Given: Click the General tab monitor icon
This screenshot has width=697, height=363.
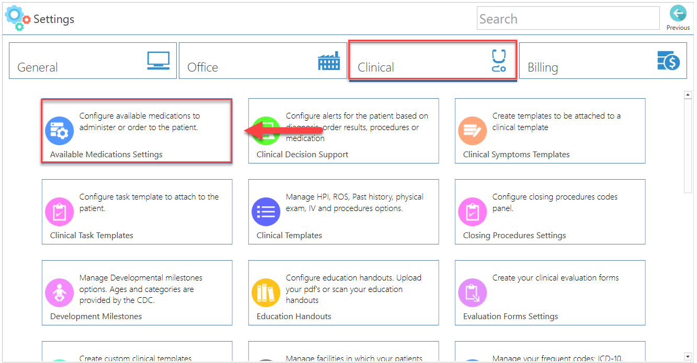Looking at the screenshot, I should click(x=158, y=61).
